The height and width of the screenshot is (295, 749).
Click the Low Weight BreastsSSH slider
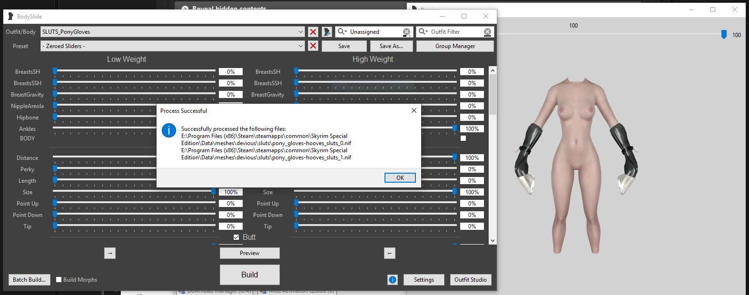click(134, 83)
